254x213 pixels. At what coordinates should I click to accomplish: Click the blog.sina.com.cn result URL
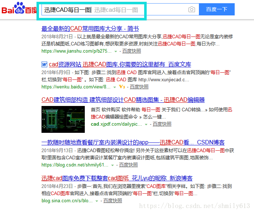pyautogui.click(x=67, y=201)
